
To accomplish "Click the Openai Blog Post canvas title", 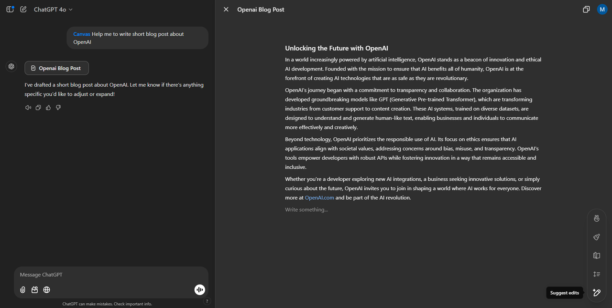I will tap(261, 10).
